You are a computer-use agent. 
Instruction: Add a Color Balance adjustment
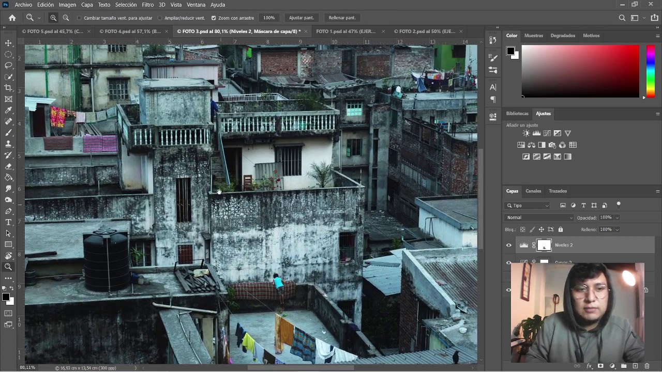tap(532, 145)
